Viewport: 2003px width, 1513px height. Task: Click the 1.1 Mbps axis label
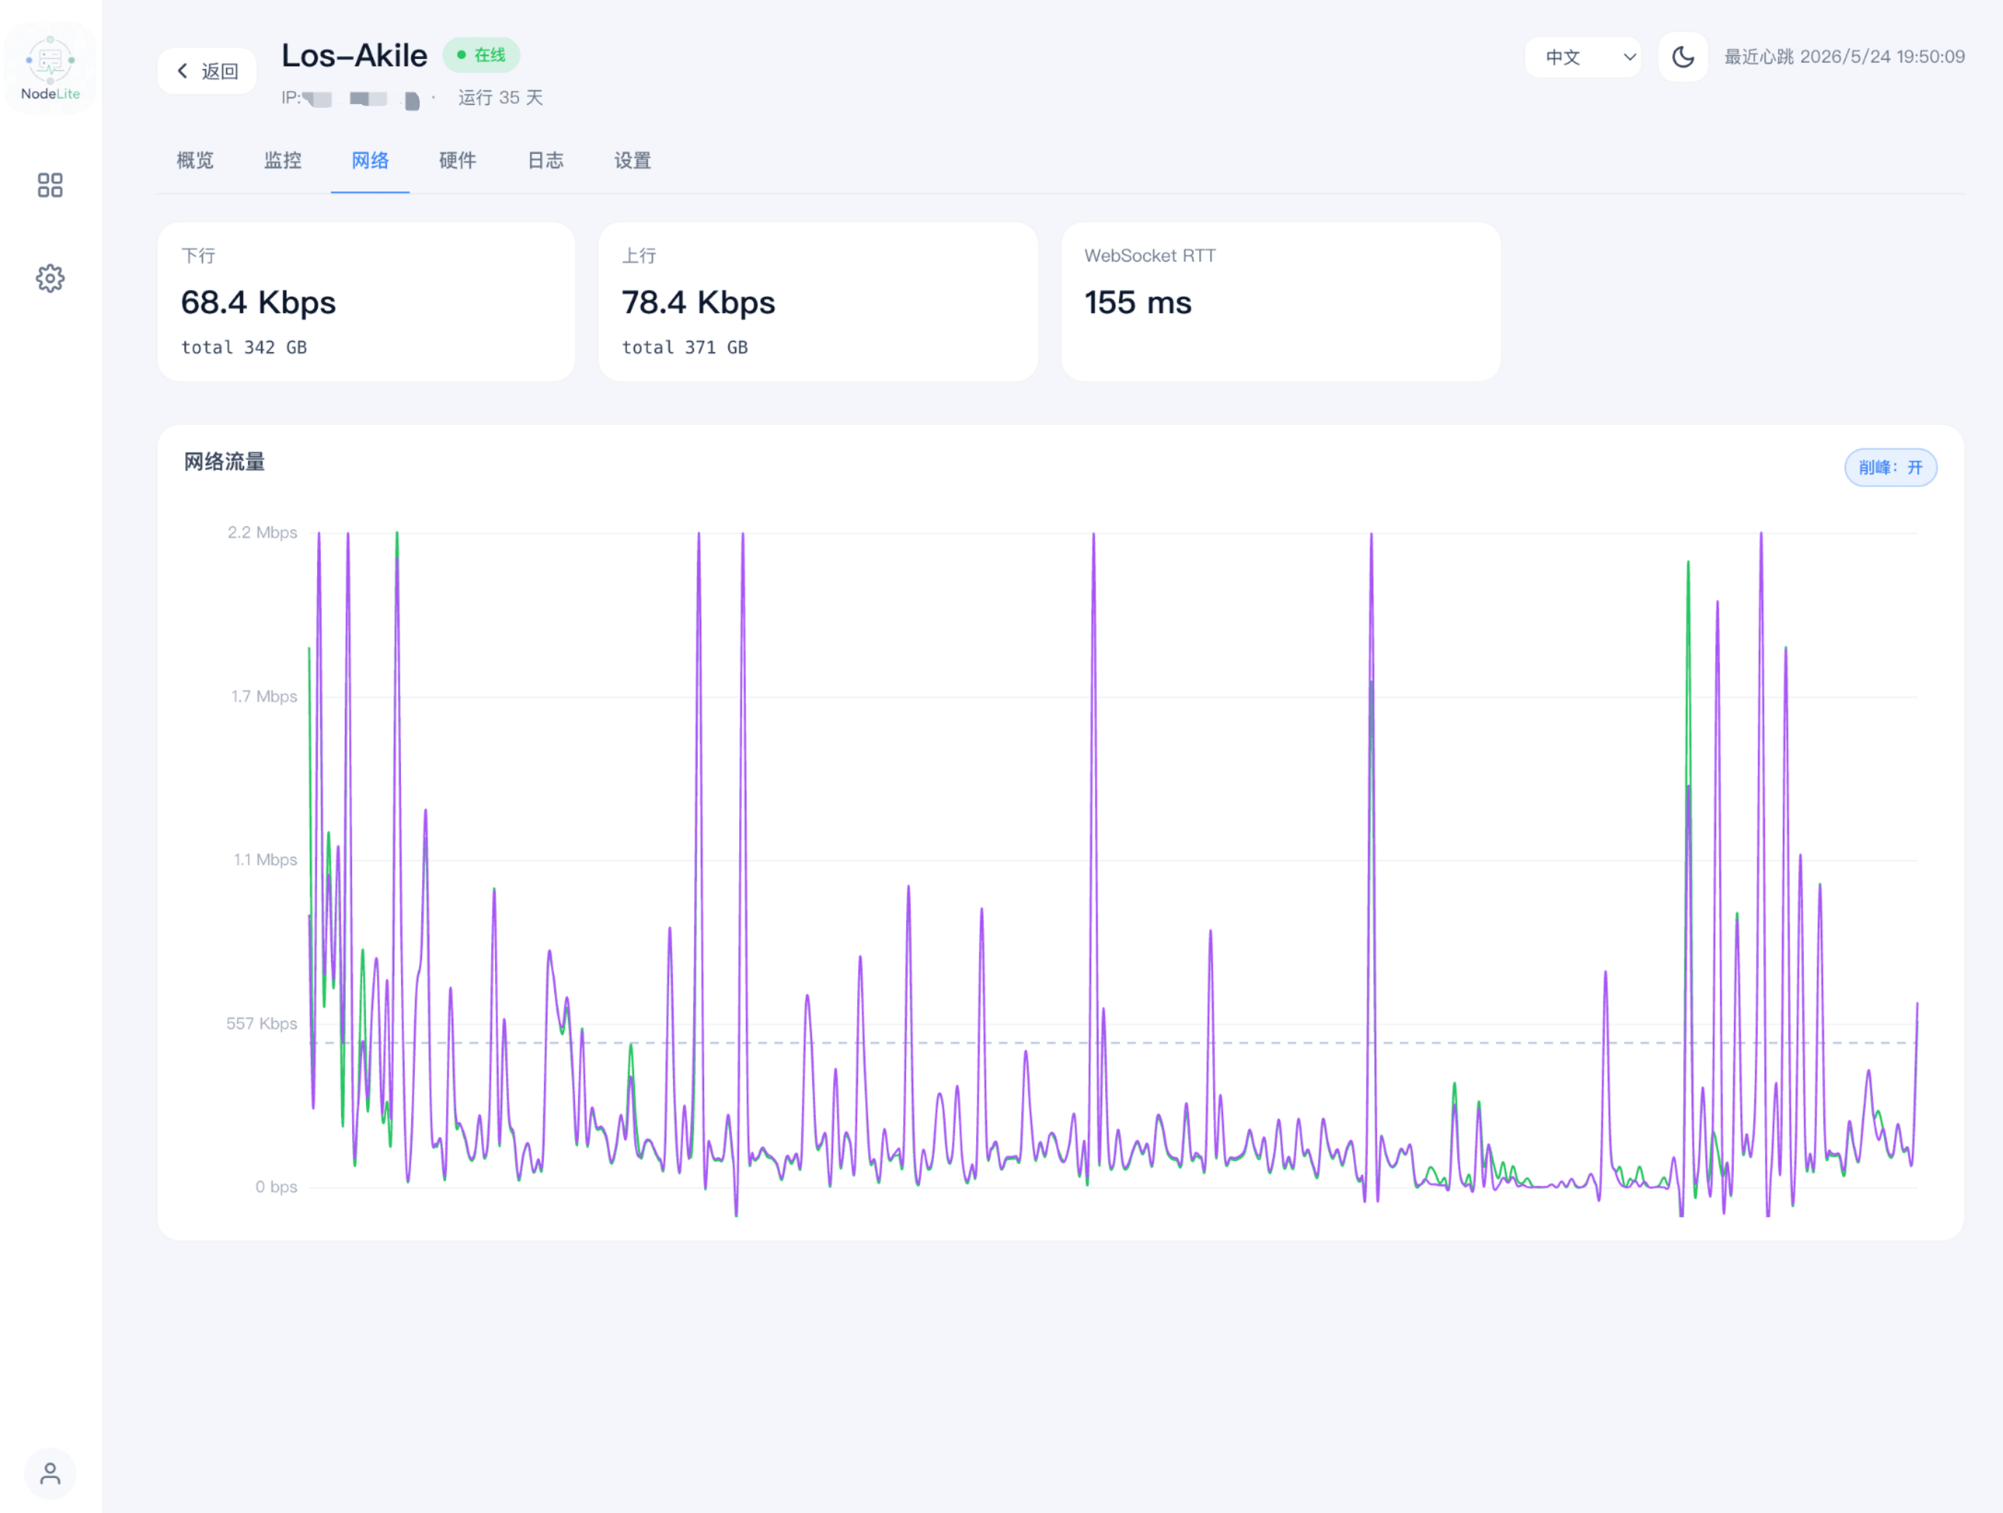click(265, 860)
